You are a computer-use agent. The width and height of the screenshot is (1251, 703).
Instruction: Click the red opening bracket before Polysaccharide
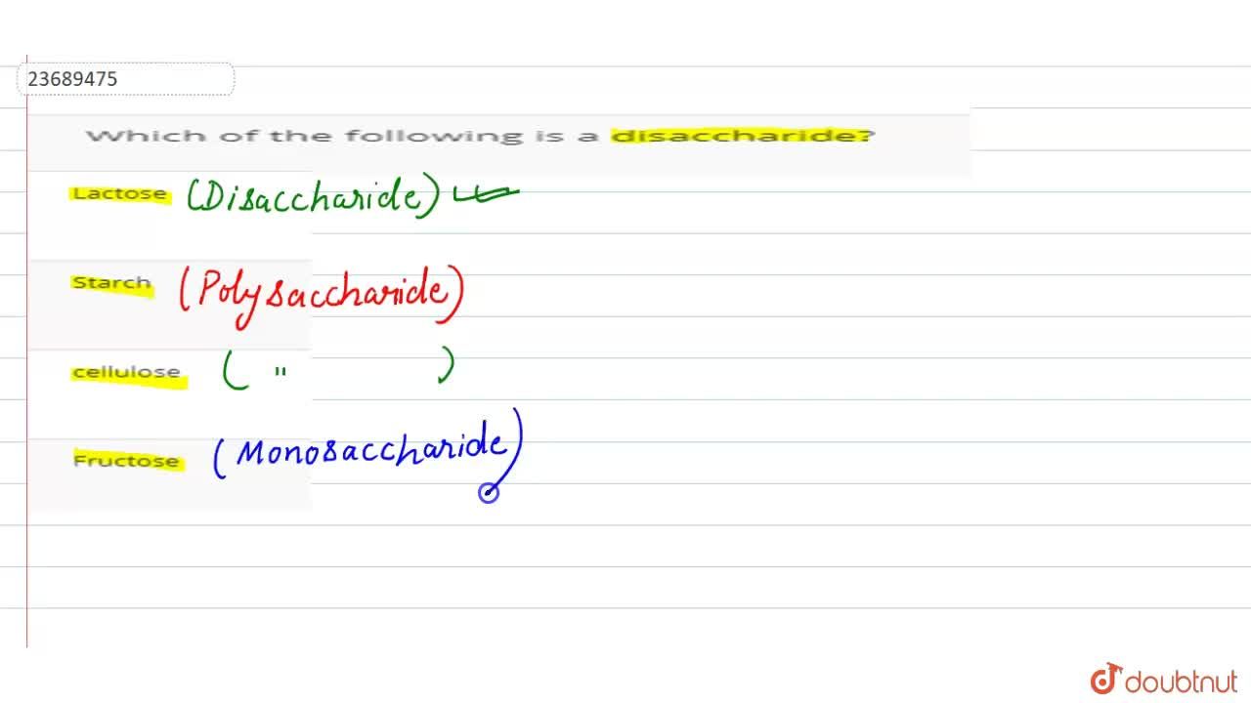pyautogui.click(x=185, y=291)
